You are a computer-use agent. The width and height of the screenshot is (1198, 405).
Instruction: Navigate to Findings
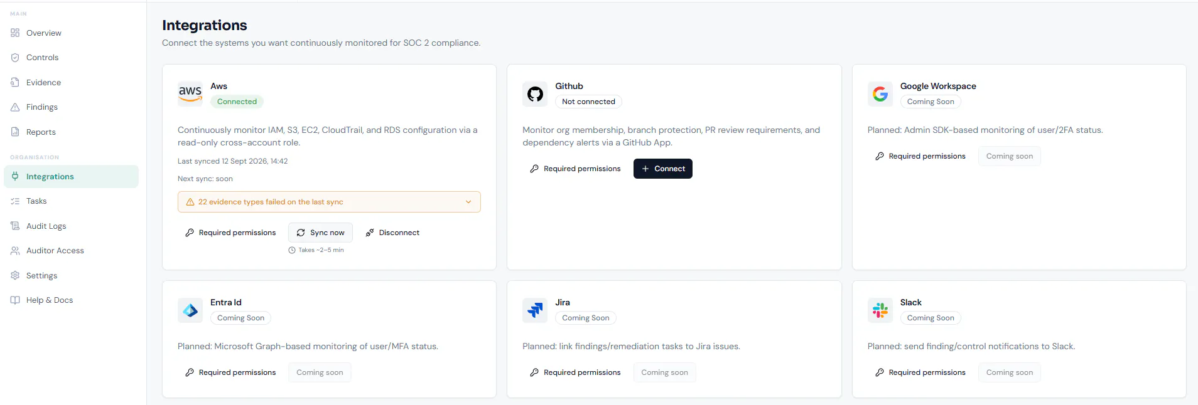[x=72, y=107]
